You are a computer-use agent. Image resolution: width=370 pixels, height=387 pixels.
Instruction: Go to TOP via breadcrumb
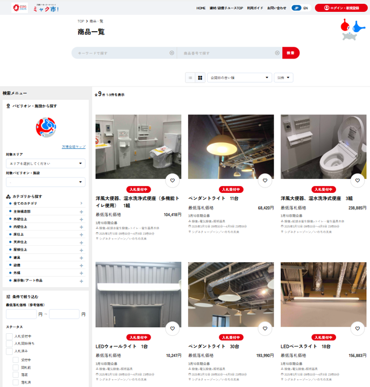(x=81, y=21)
